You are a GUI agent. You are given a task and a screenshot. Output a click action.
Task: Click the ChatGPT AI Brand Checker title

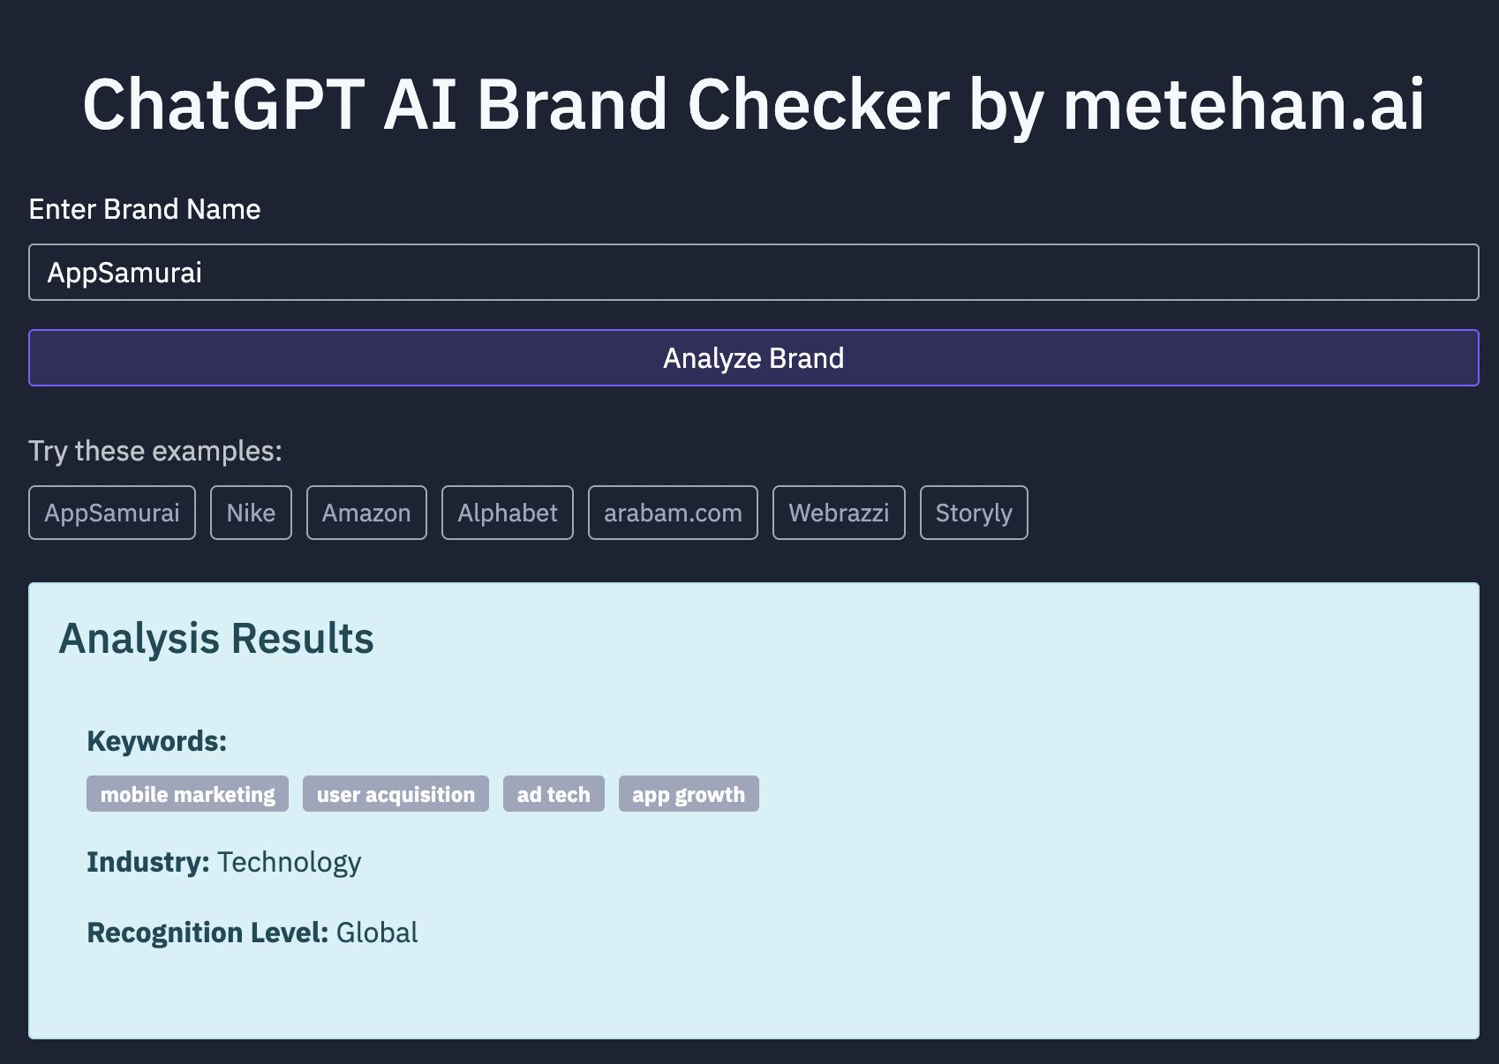click(753, 105)
